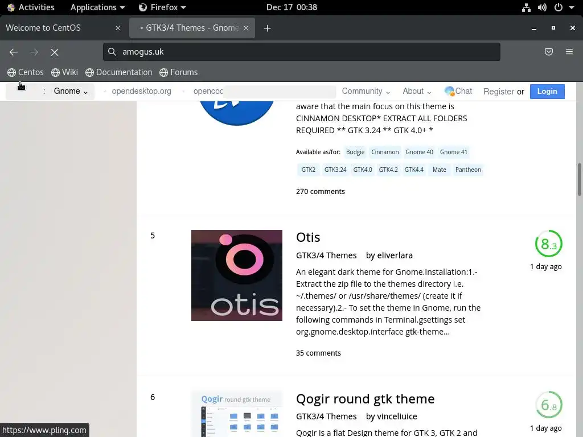This screenshot has width=583, height=437.
Task: Open the Qogir round gtk theme title
Action: (x=365, y=399)
